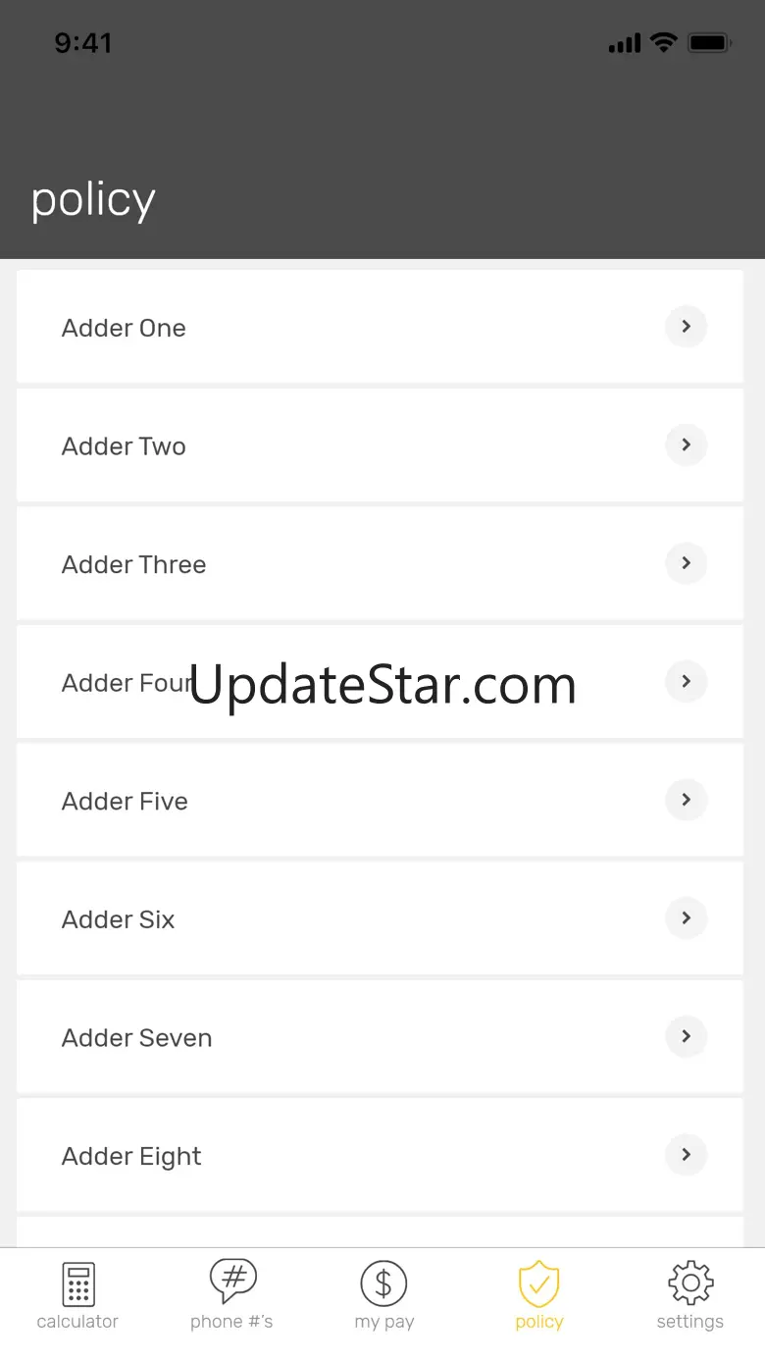The image size is (765, 1361).
Task: Tap the policy page title
Action: [x=93, y=201]
